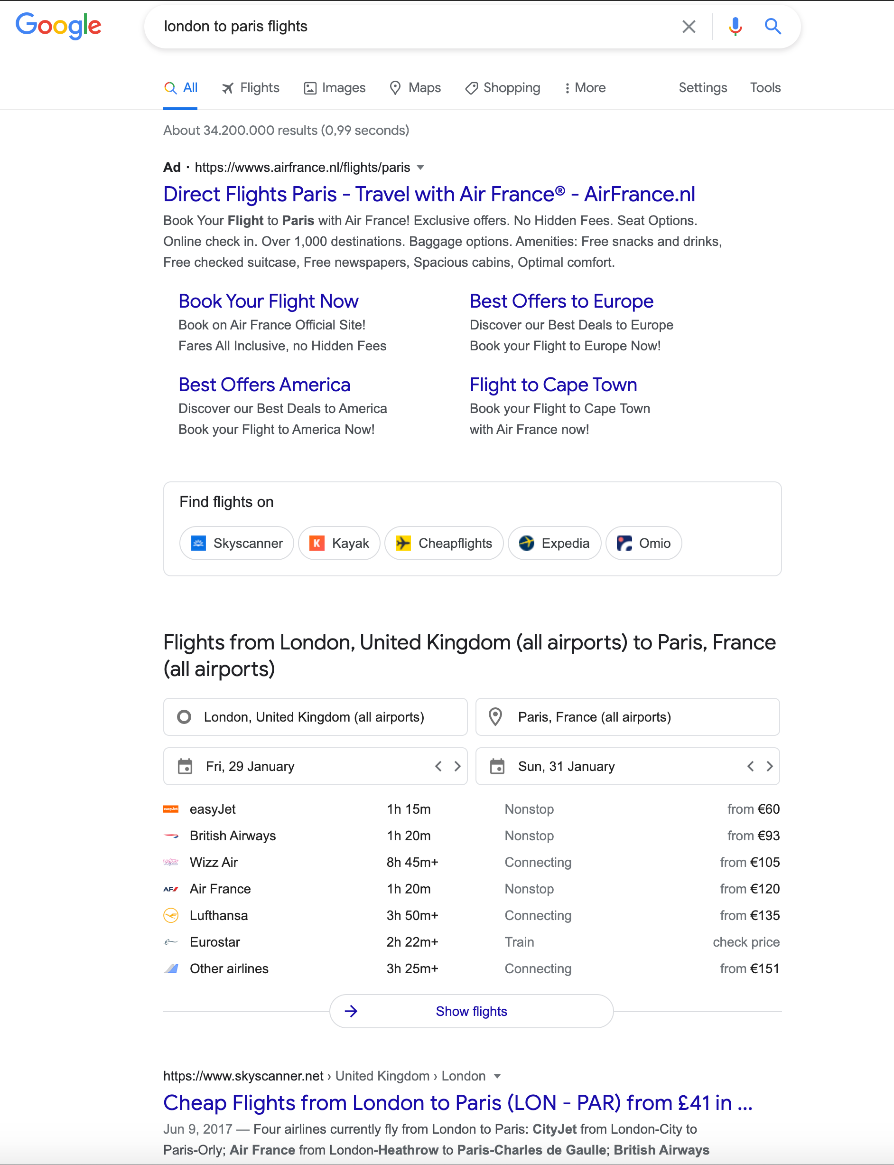The width and height of the screenshot is (894, 1165).
Task: Click the Google logo
Action: pos(58,26)
